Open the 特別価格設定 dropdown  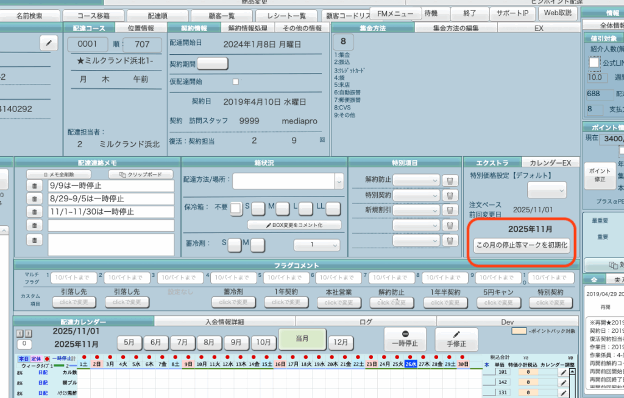click(x=547, y=190)
